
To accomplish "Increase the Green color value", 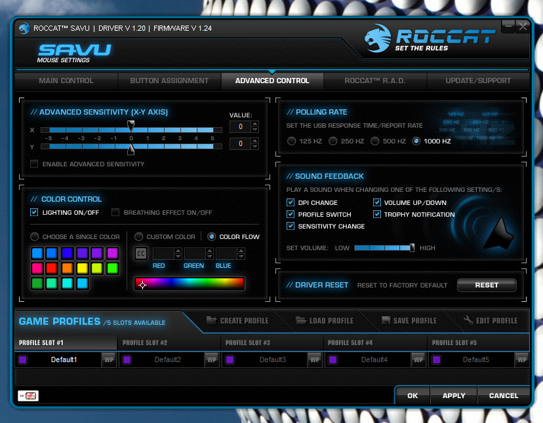I will click(209, 251).
